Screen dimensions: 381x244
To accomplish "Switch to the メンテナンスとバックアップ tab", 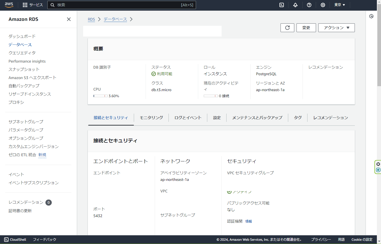I will [257, 118].
